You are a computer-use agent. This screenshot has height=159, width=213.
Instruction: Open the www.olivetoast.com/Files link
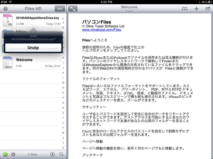[102, 30]
